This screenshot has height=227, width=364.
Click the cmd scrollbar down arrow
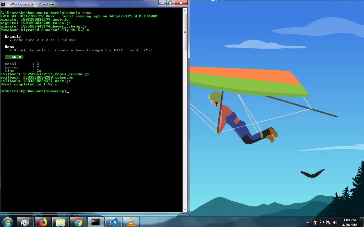click(185, 210)
